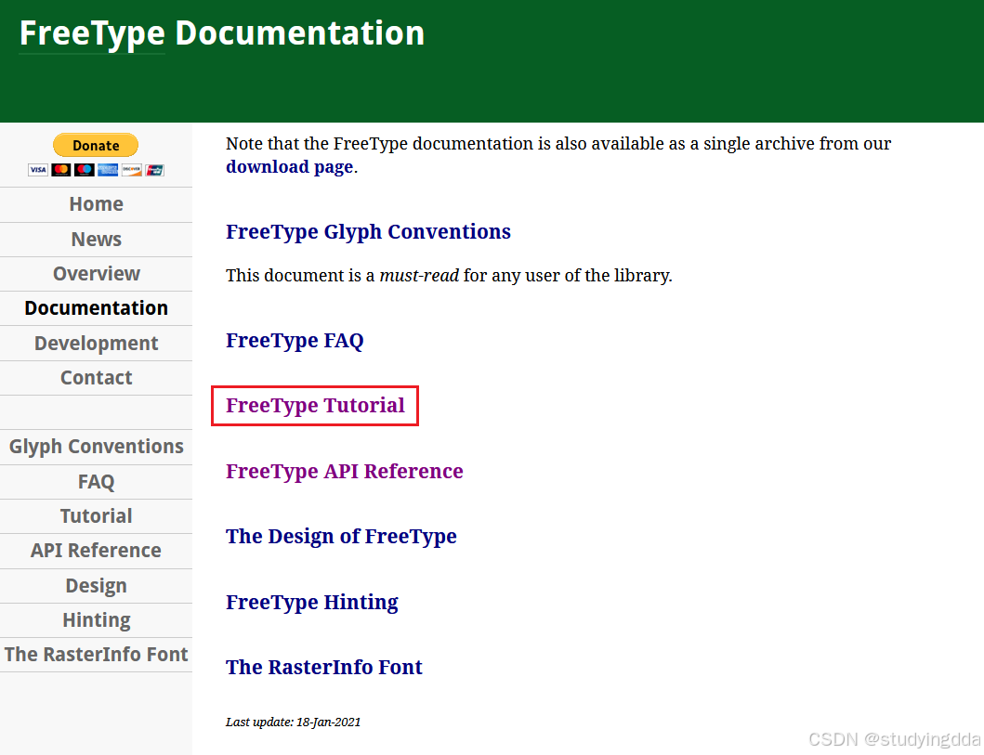Click the American Express card icon

(108, 170)
